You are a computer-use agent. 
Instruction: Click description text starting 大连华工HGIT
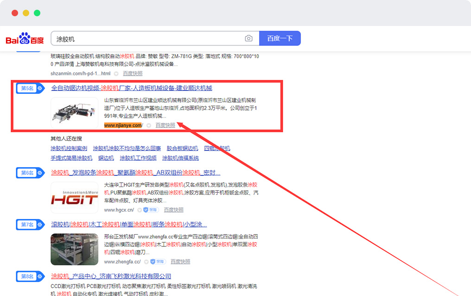[181, 193]
